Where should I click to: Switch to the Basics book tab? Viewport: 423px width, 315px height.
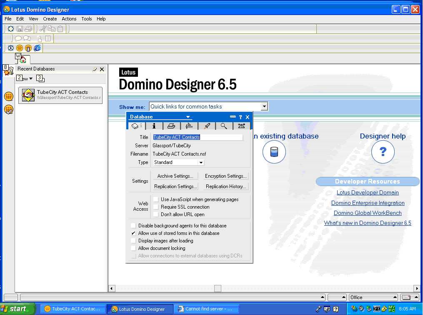tap(136, 126)
